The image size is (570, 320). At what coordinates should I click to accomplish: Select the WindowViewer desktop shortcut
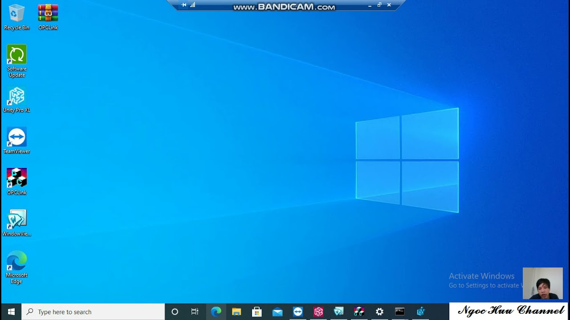tap(16, 224)
